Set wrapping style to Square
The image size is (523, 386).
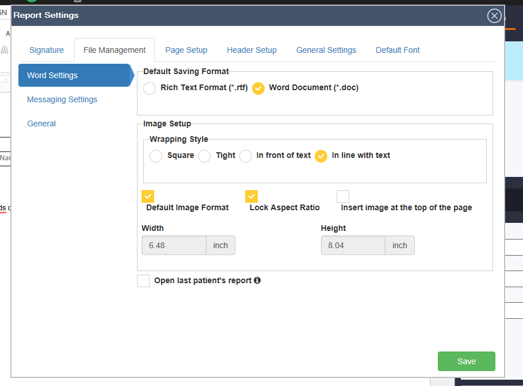click(156, 156)
